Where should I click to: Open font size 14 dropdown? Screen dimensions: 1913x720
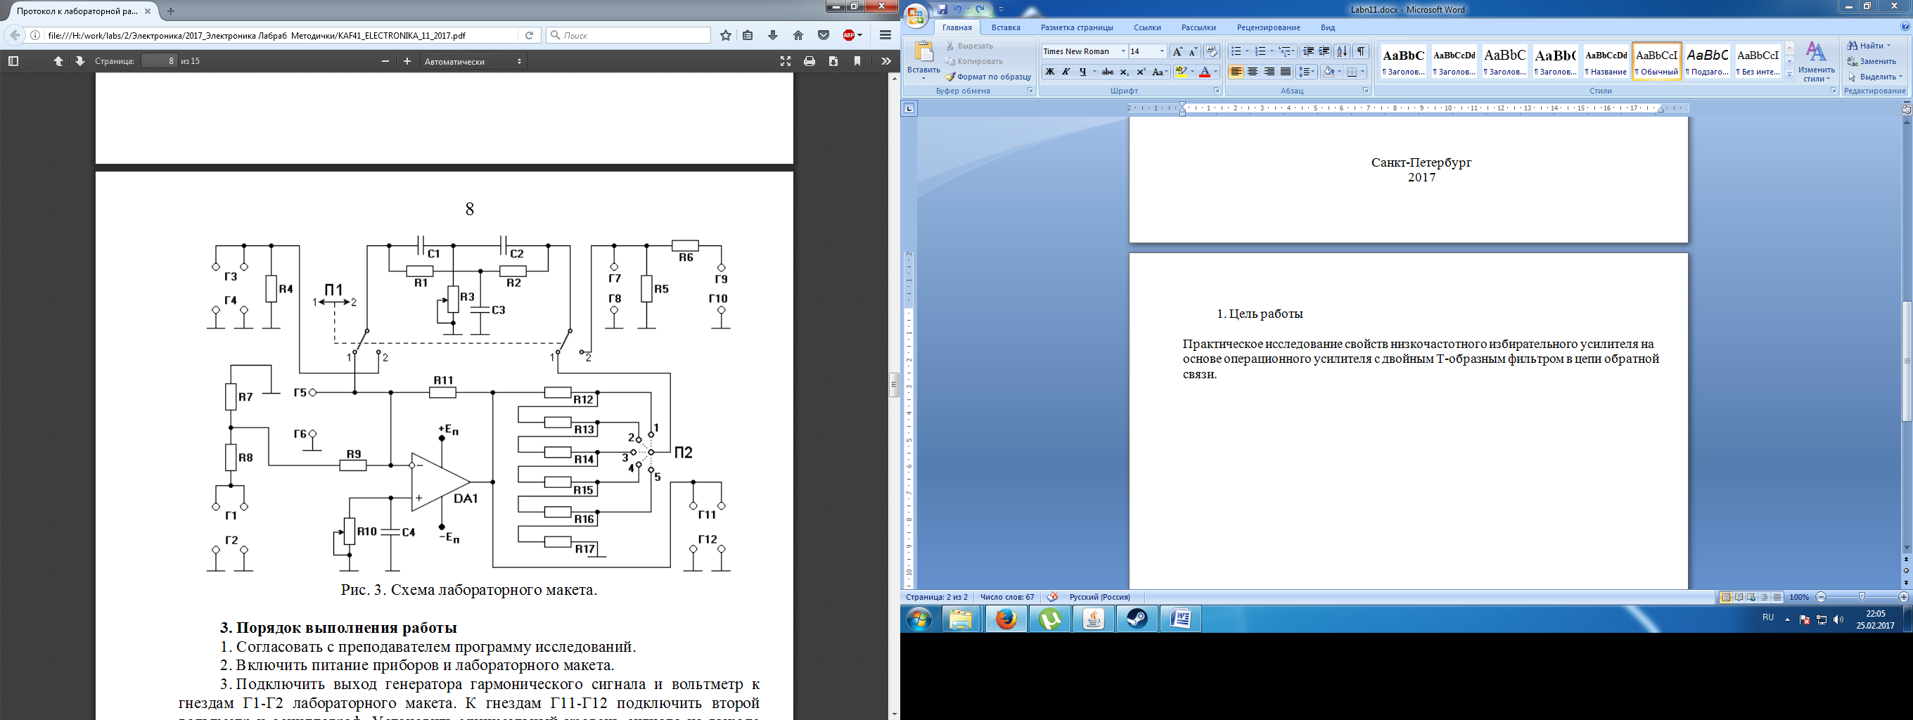click(1162, 51)
